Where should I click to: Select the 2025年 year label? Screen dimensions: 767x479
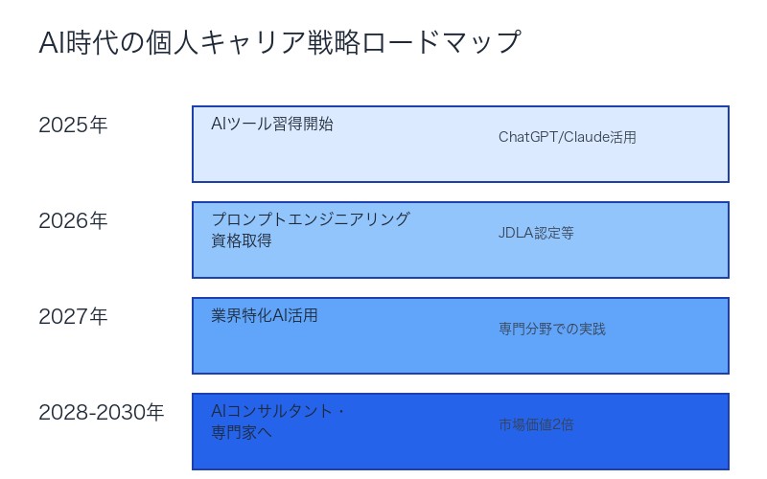73,125
